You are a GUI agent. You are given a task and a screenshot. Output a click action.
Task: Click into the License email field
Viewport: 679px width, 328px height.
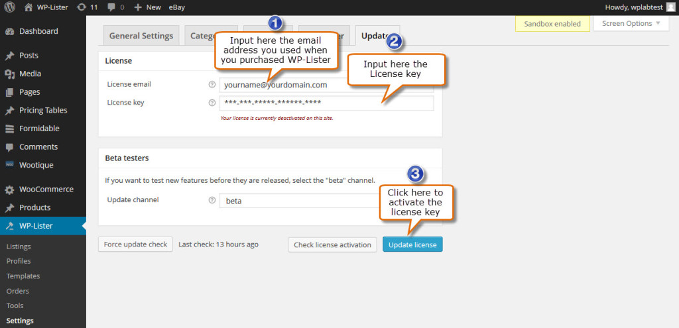(326, 85)
